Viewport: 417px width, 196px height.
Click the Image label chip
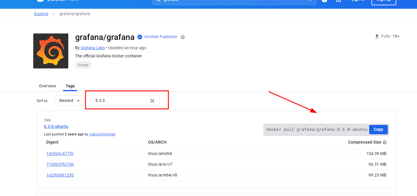pos(83,65)
